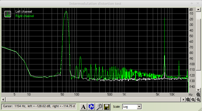202x111 pixels.
Task: Click the Scale label text
Action: pos(116,107)
